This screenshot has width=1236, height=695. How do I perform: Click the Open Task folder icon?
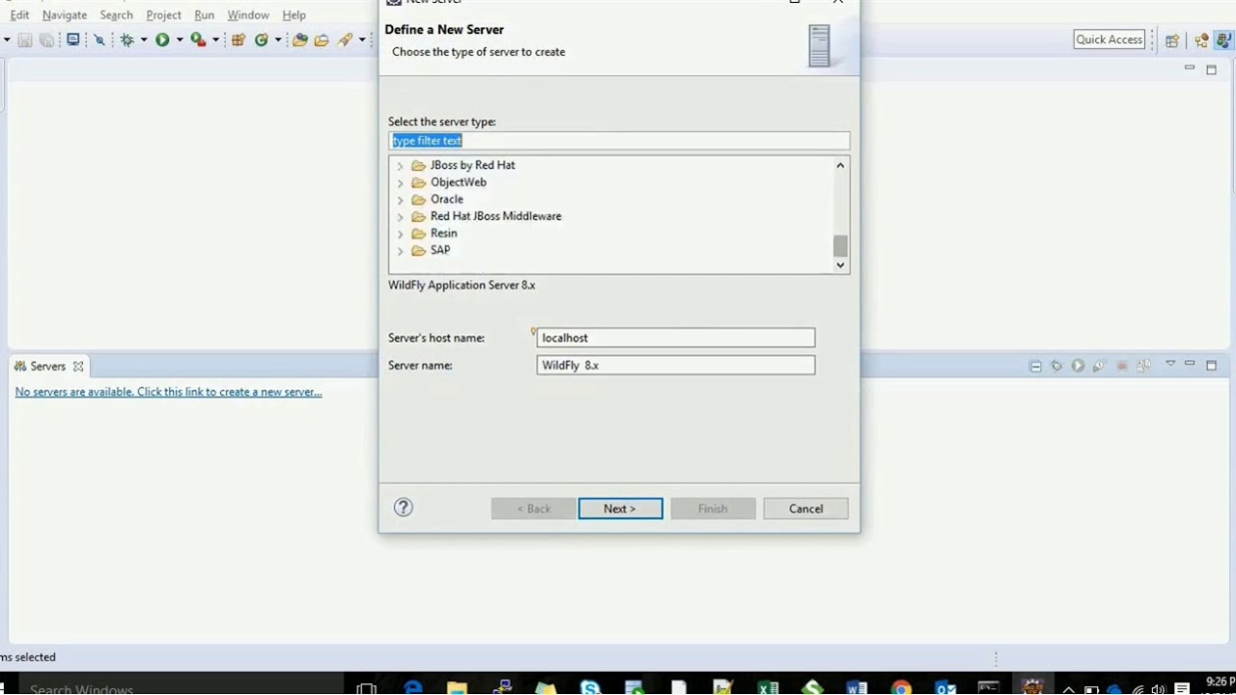322,40
